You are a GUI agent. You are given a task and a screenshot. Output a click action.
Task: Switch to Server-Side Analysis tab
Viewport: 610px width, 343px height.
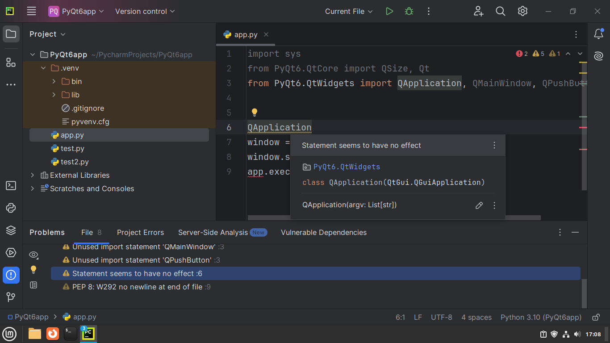point(222,232)
